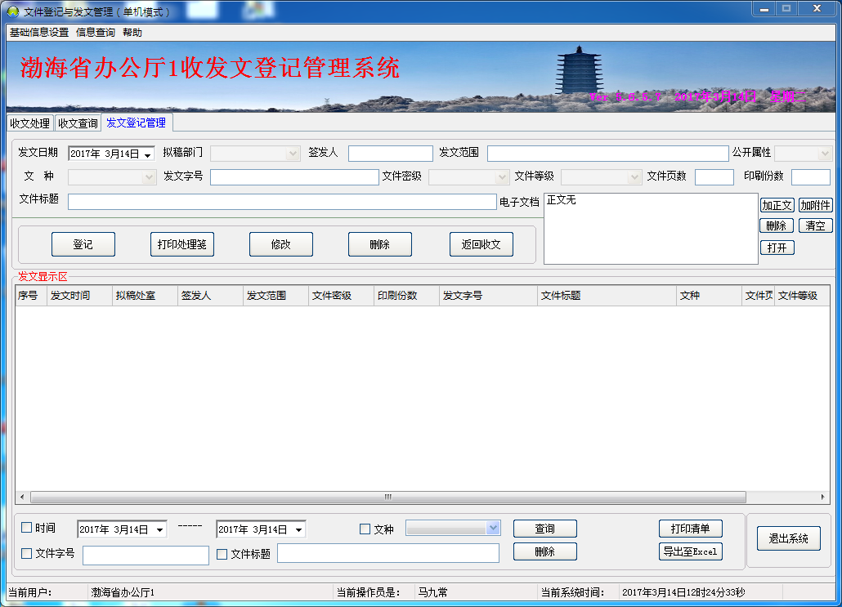Click operator name 马九常 in status bar
This screenshot has height=607, width=842.
(x=432, y=592)
